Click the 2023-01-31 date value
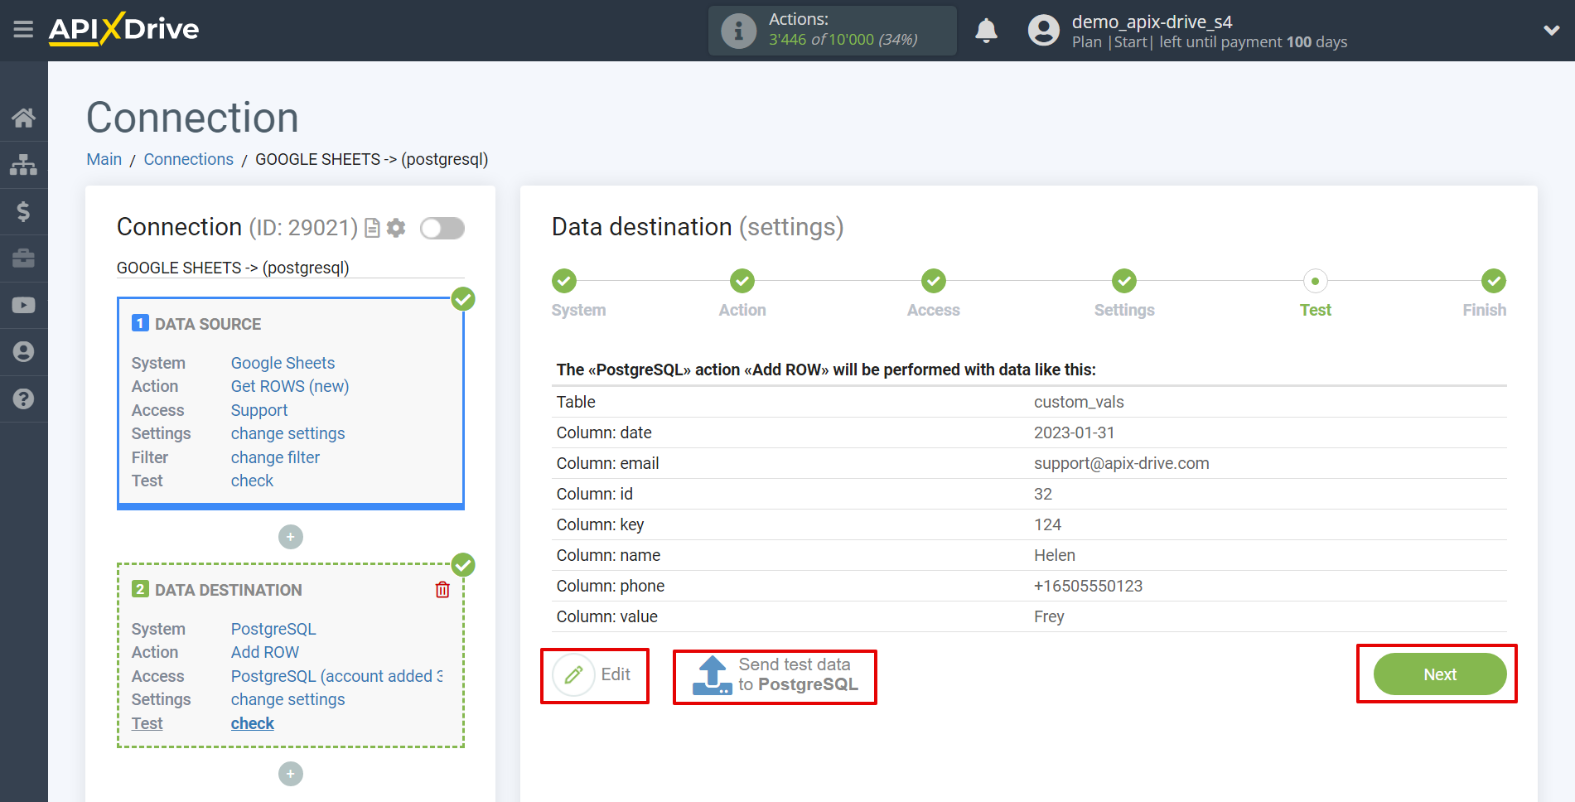1575x802 pixels. [1075, 432]
